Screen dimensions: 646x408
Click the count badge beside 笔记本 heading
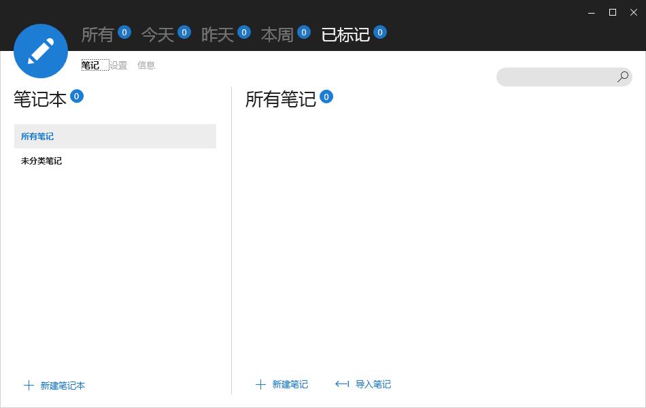77,96
